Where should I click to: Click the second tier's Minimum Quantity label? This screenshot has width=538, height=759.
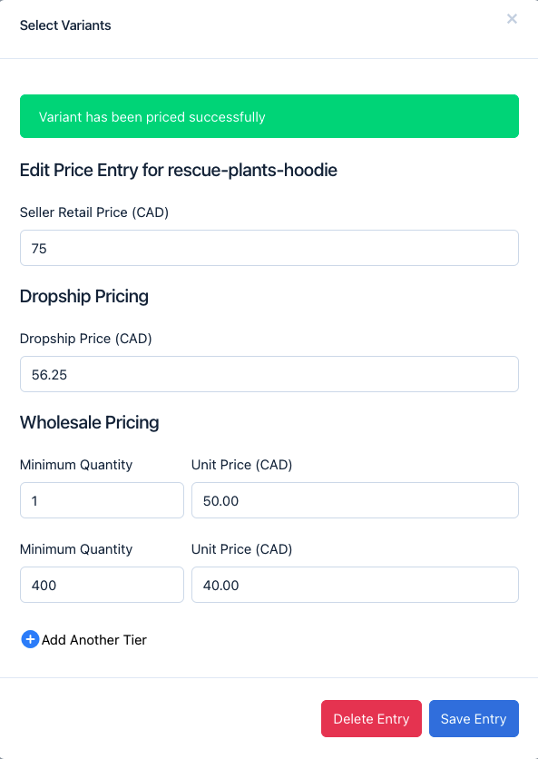point(76,549)
